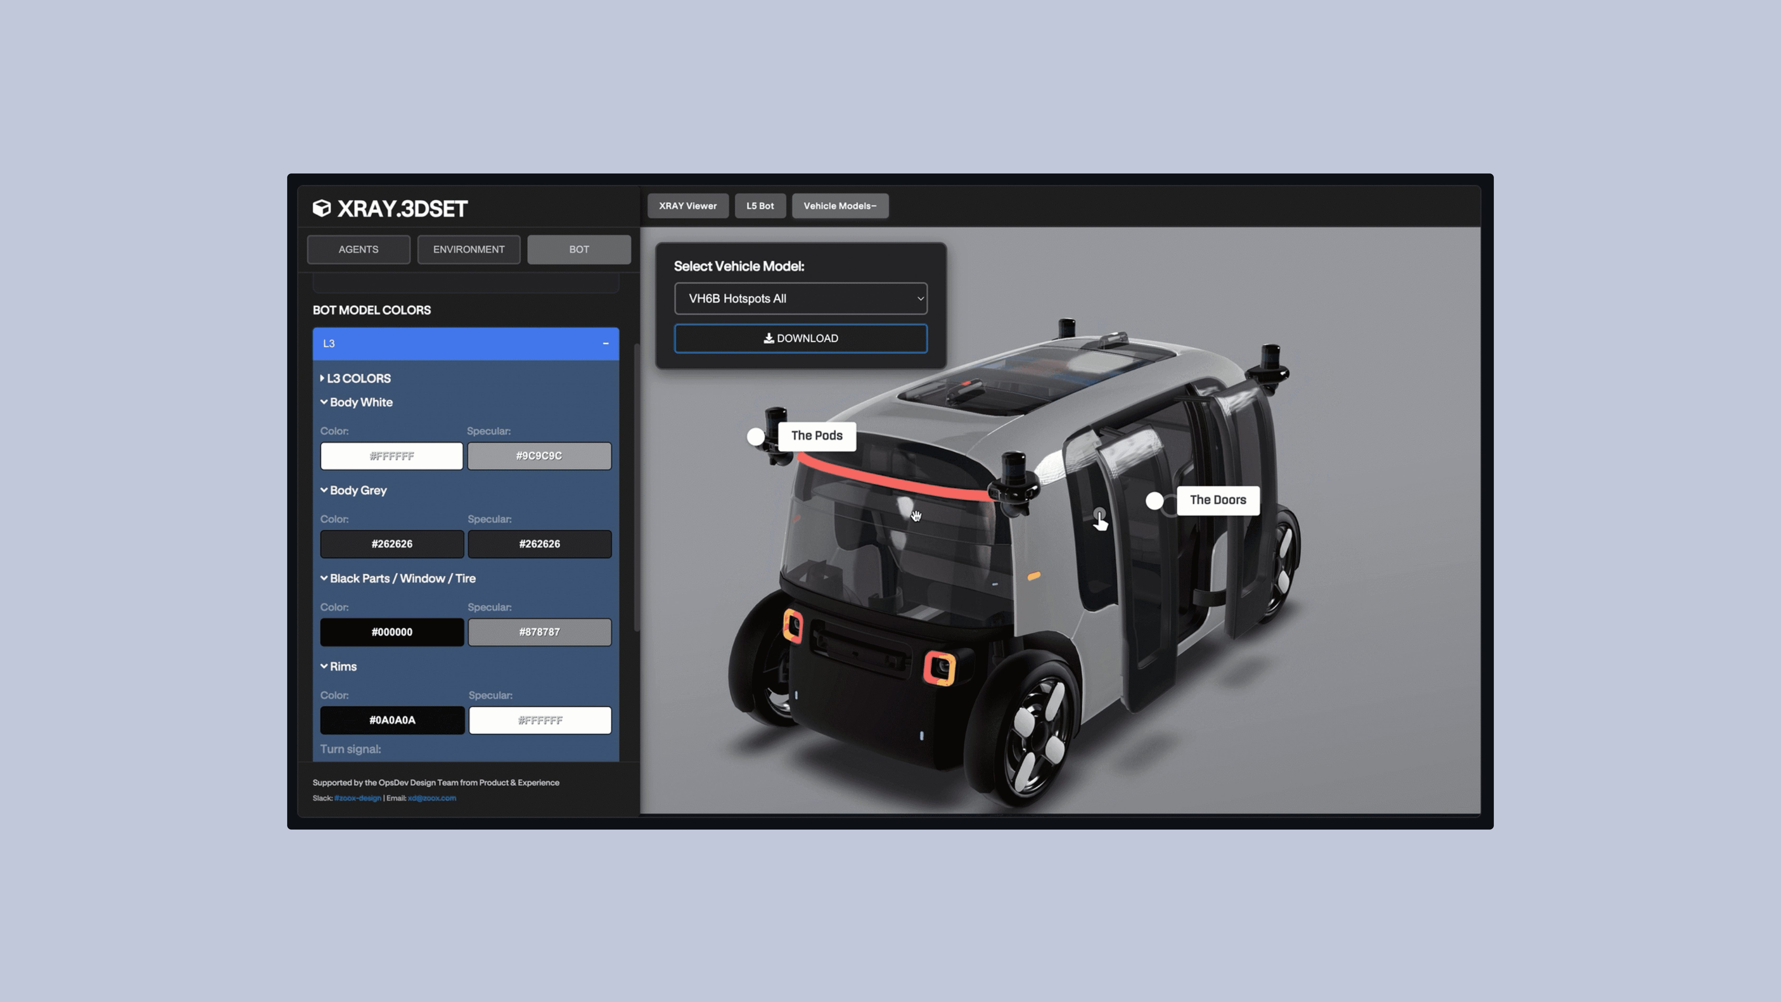
Task: Collapse the Body White section
Action: pyautogui.click(x=356, y=402)
